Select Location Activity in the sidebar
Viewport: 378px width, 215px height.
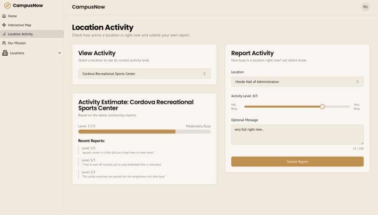pos(32,34)
